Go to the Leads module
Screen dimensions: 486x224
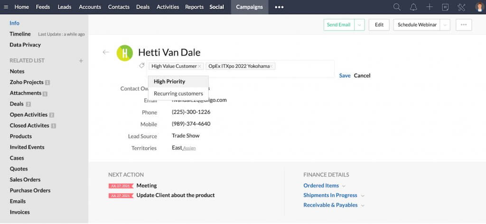[65, 7]
